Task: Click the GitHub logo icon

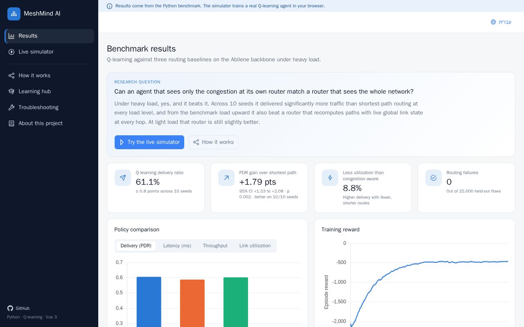Action: [10, 308]
